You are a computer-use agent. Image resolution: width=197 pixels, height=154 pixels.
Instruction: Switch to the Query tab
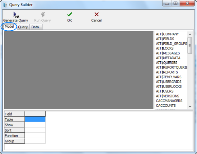pyautogui.click(x=23, y=27)
